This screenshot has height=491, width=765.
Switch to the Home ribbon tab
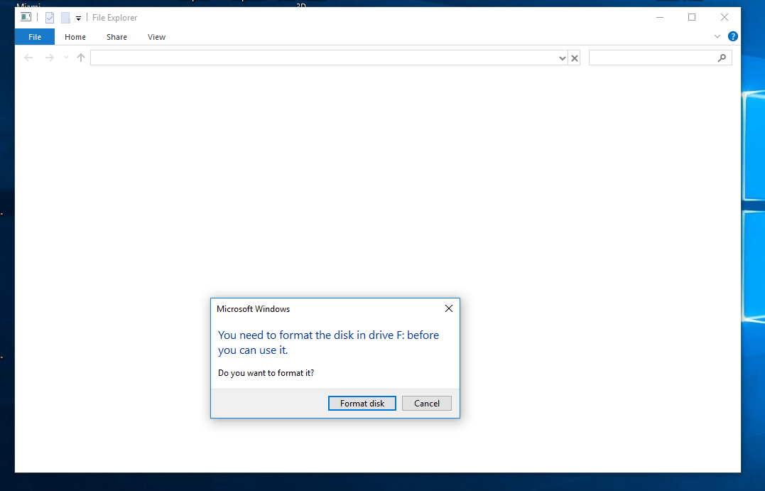click(75, 37)
